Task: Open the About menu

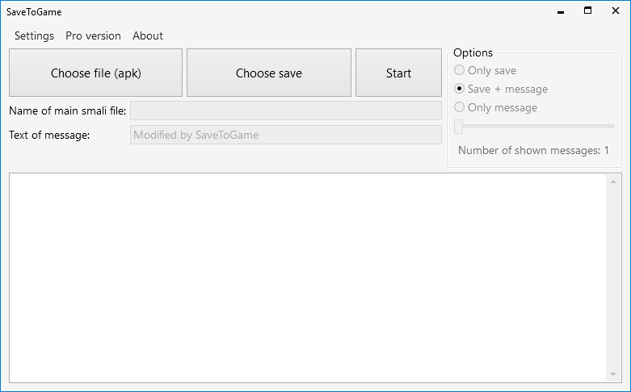Action: [x=148, y=35]
